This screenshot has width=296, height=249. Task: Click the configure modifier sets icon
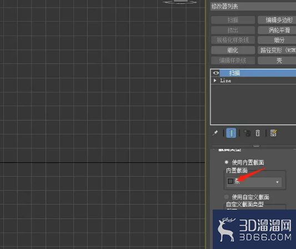273,133
